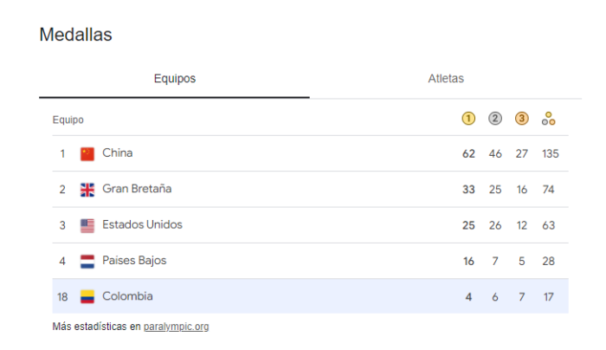Viewport: 606px width, 350px height.
Task: Click China's total of 135 medals
Action: pyautogui.click(x=550, y=153)
